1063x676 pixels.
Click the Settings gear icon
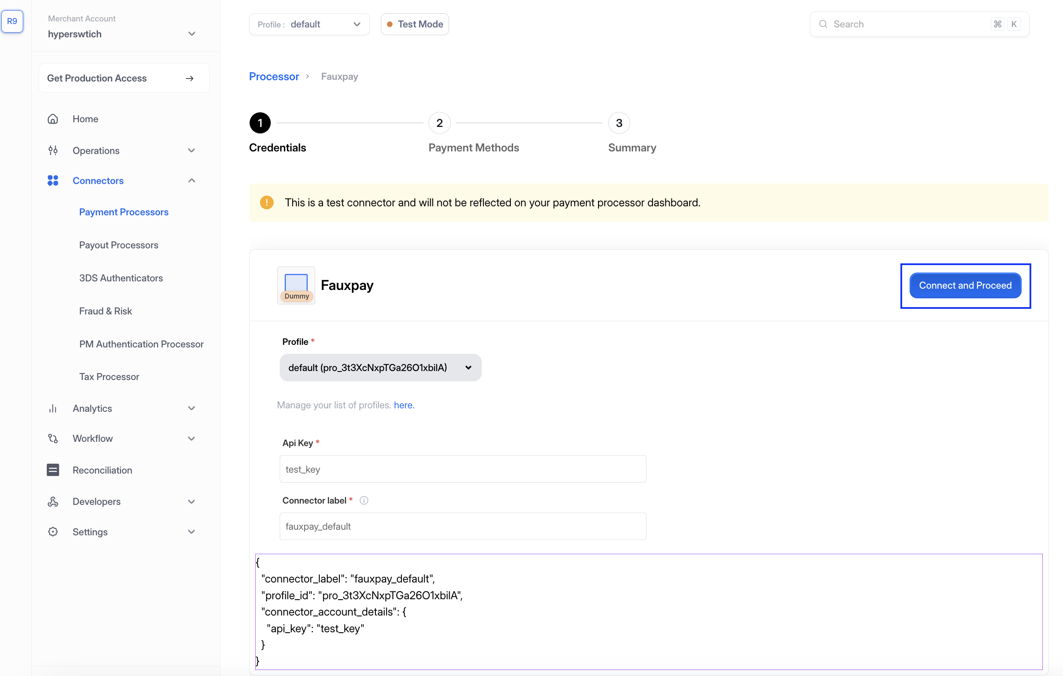pos(53,531)
